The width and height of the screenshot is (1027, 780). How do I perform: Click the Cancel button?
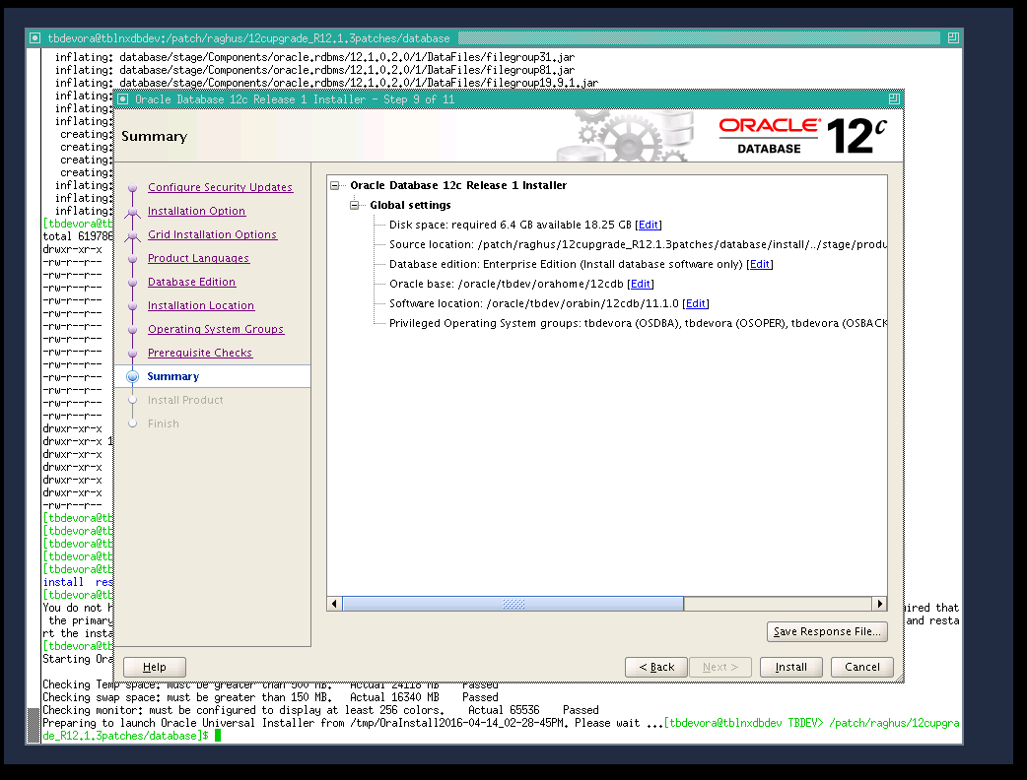click(861, 667)
